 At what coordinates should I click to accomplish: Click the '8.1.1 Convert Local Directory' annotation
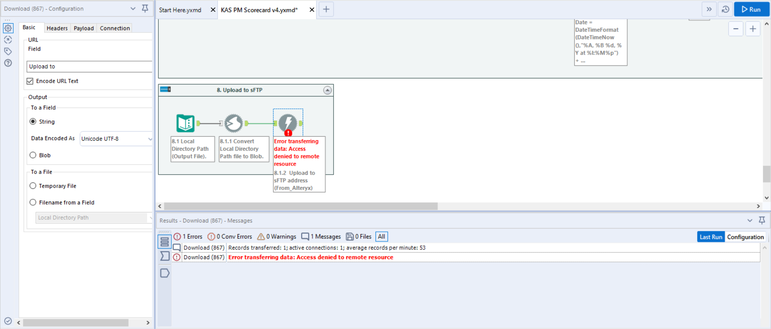tap(244, 149)
